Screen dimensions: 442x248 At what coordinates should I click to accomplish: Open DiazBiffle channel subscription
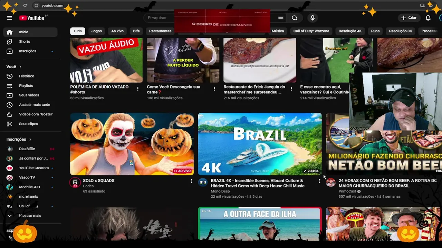pyautogui.click(x=30, y=149)
